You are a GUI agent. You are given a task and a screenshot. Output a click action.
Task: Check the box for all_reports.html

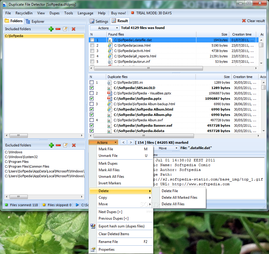tap(92, 56)
